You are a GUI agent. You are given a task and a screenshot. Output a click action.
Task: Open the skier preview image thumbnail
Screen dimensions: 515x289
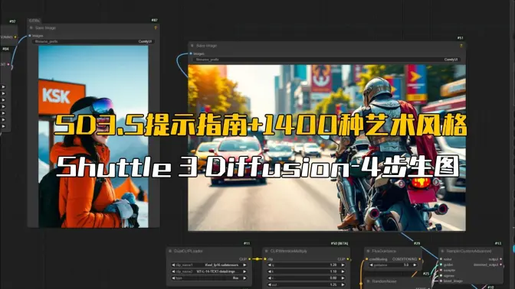pyautogui.click(x=93, y=136)
